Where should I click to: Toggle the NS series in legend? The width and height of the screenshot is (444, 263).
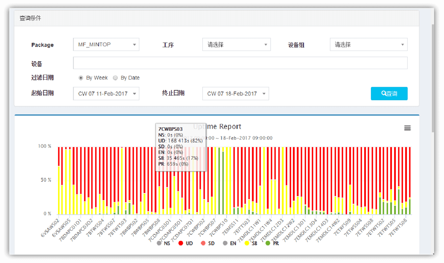click(163, 244)
